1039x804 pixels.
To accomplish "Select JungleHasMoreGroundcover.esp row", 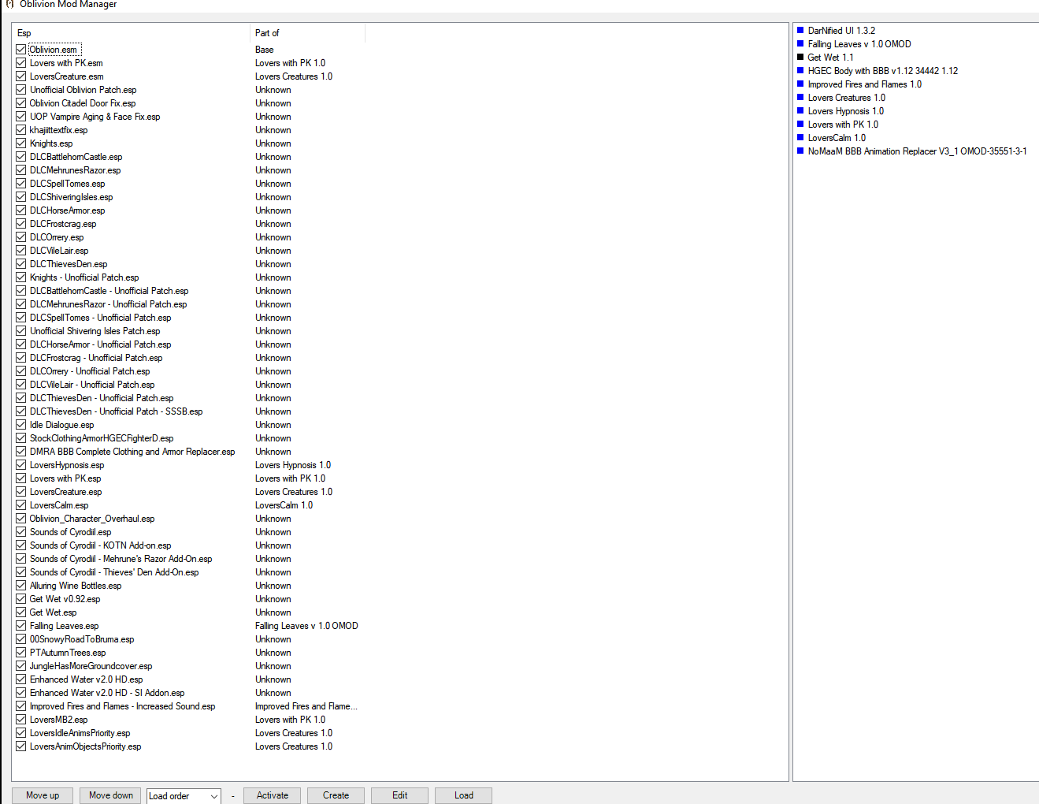I will [91, 666].
